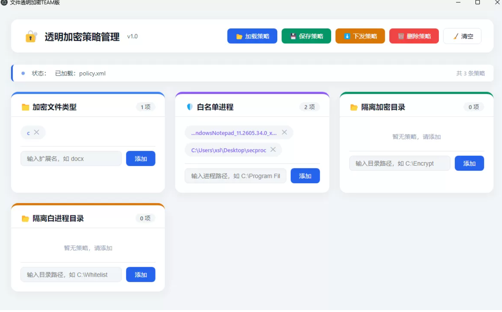Click the red 删除策略 button
Viewport: 502px width, 312px height.
coord(414,36)
